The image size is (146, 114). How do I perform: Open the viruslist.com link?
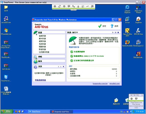point(114,84)
